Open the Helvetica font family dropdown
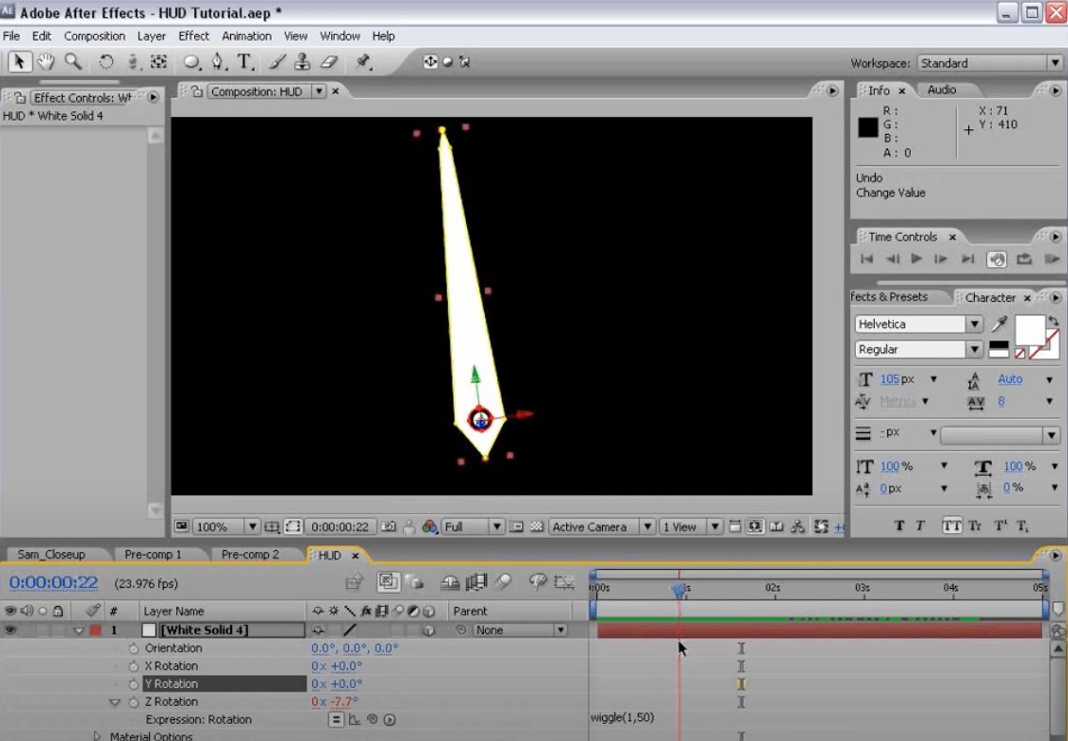This screenshot has height=741, width=1068. 974,325
